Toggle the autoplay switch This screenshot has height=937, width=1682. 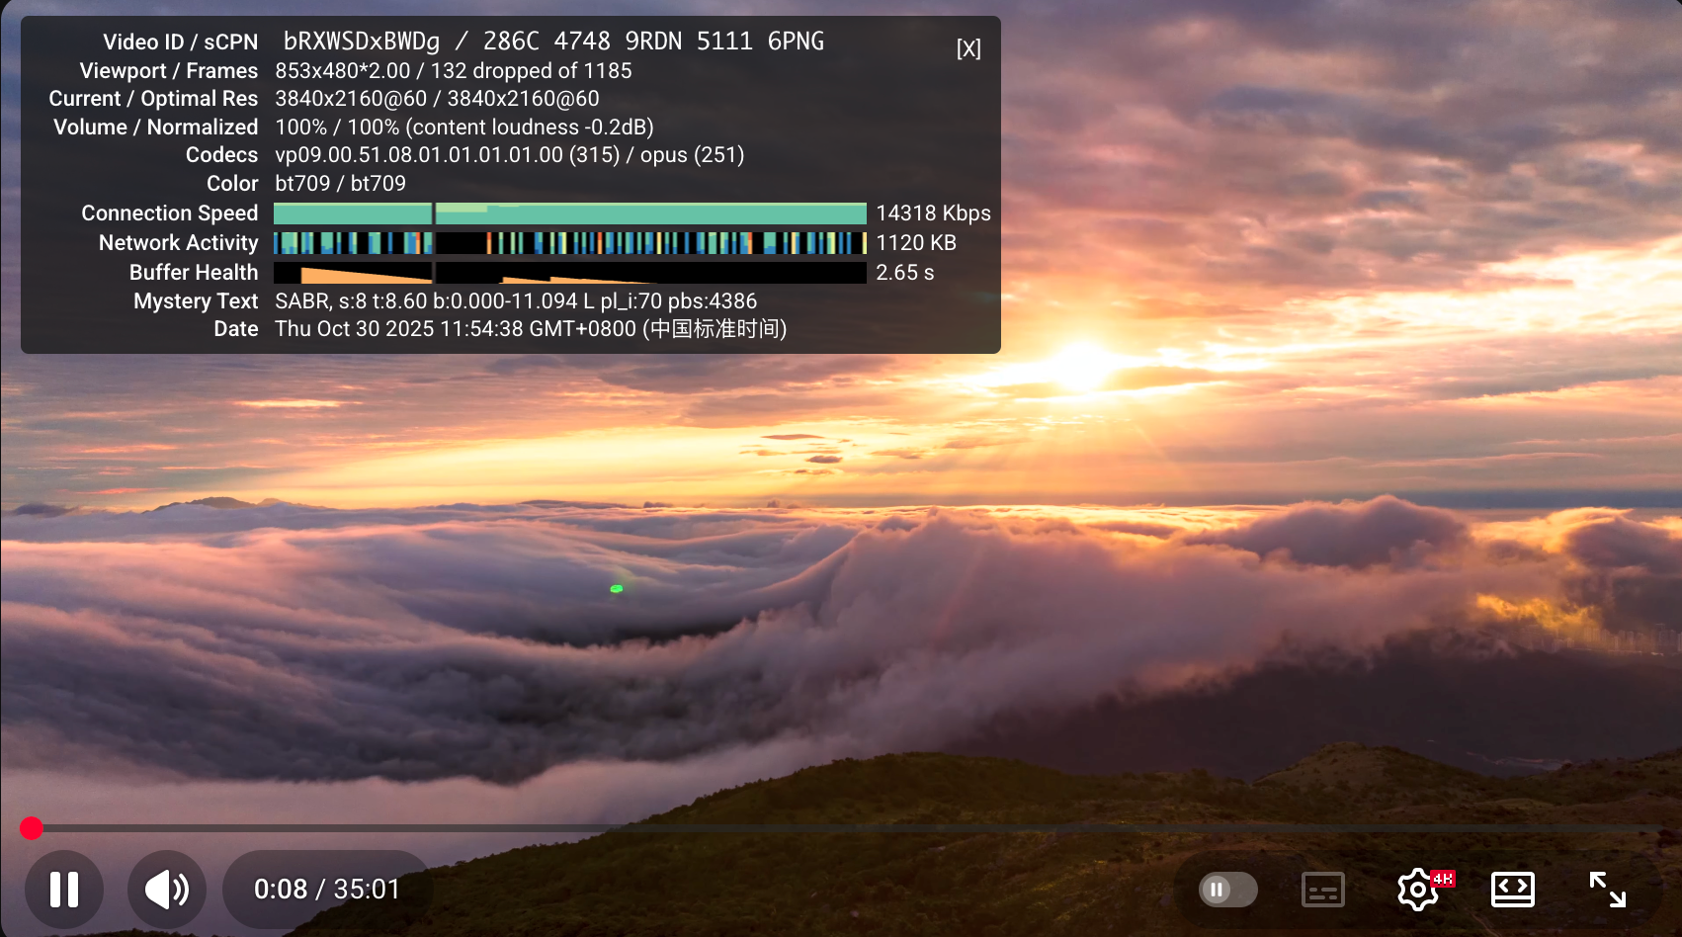[x=1227, y=890]
